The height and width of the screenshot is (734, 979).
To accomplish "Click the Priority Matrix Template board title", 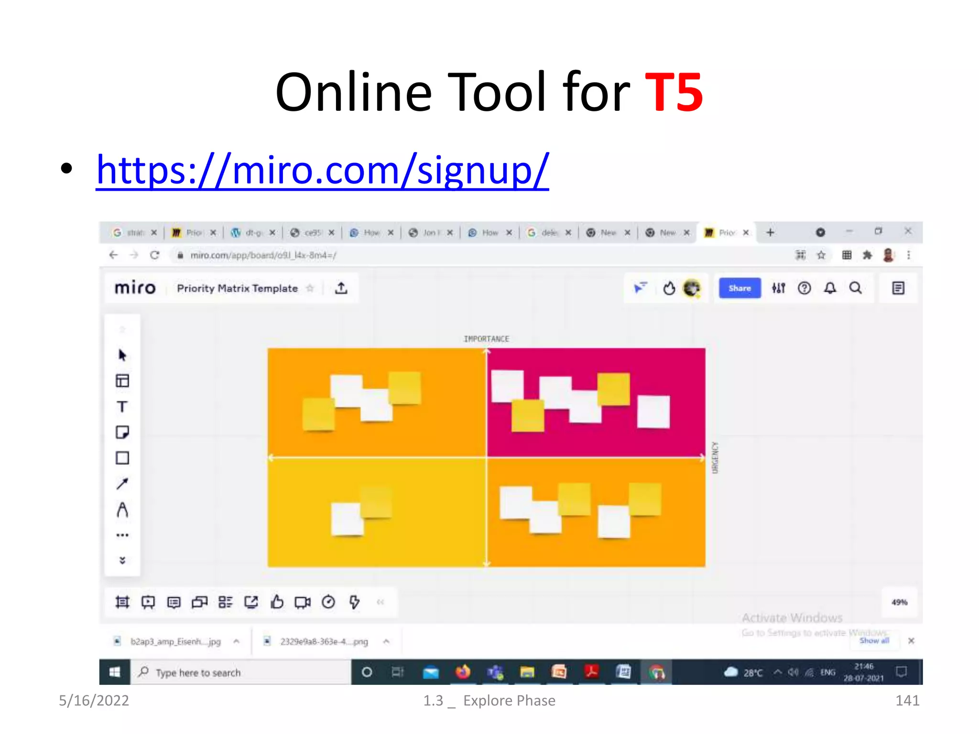I will [237, 288].
